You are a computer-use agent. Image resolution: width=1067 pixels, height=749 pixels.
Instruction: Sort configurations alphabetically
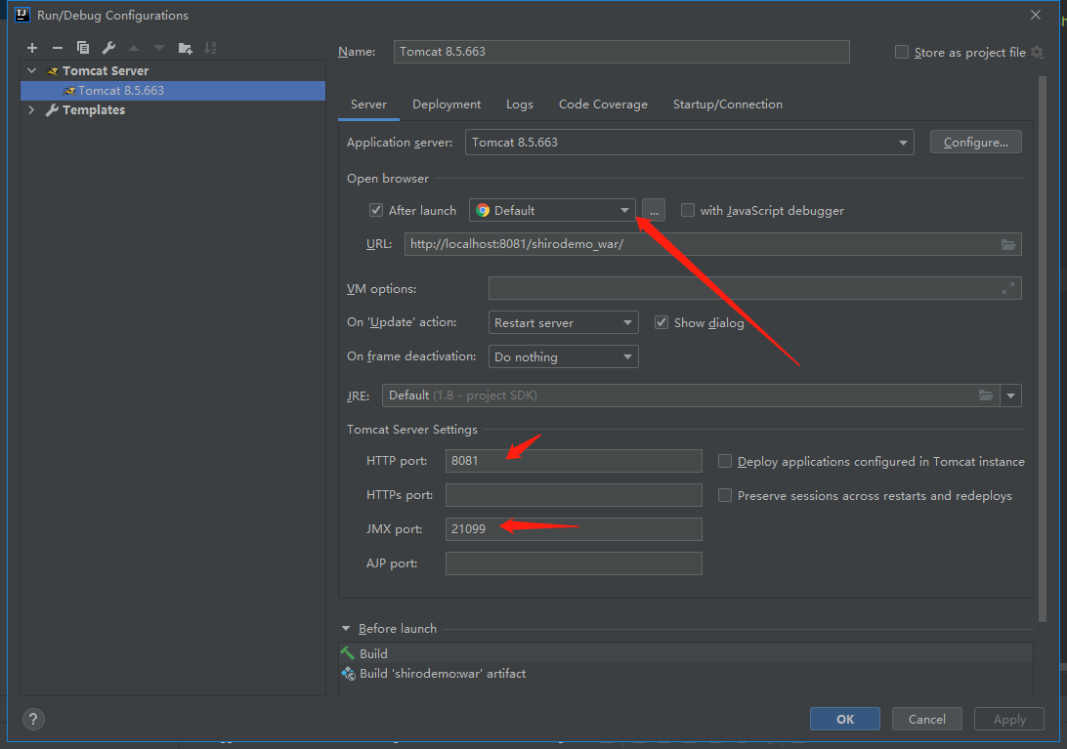(x=210, y=48)
